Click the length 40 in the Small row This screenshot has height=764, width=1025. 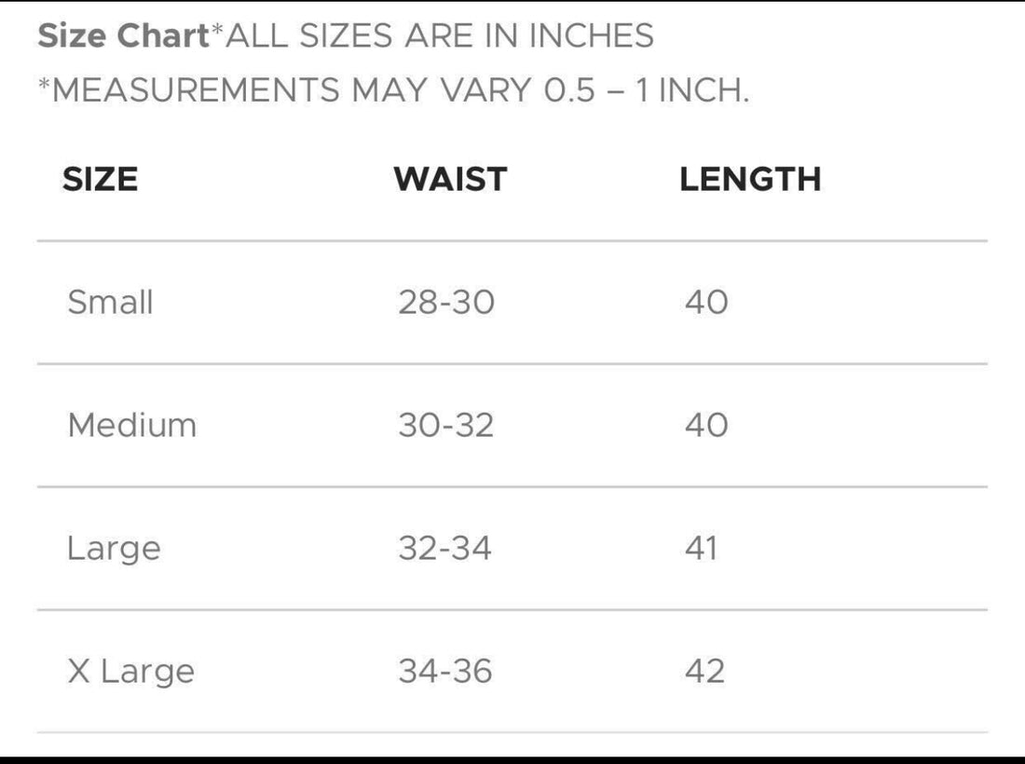pyautogui.click(x=706, y=302)
